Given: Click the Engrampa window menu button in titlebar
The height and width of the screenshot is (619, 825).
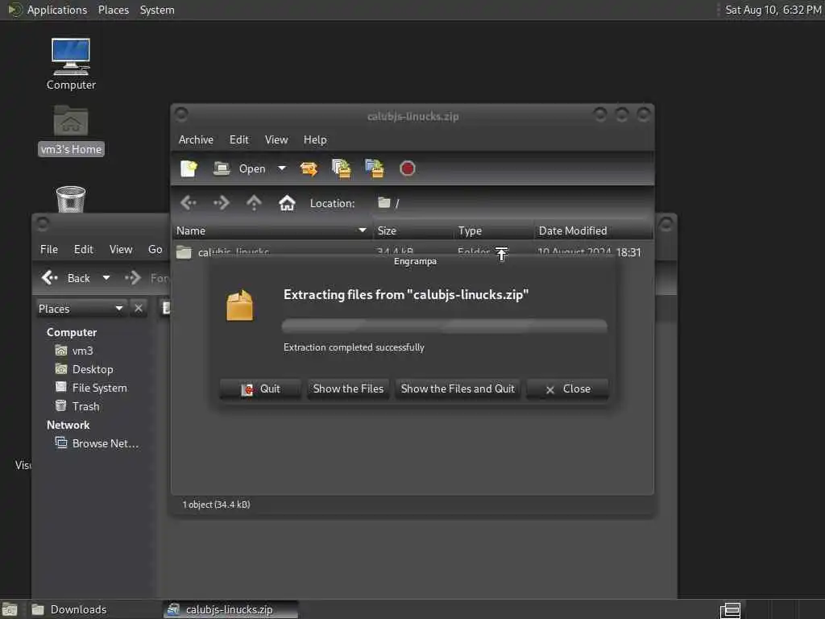Looking at the screenshot, I should (181, 114).
